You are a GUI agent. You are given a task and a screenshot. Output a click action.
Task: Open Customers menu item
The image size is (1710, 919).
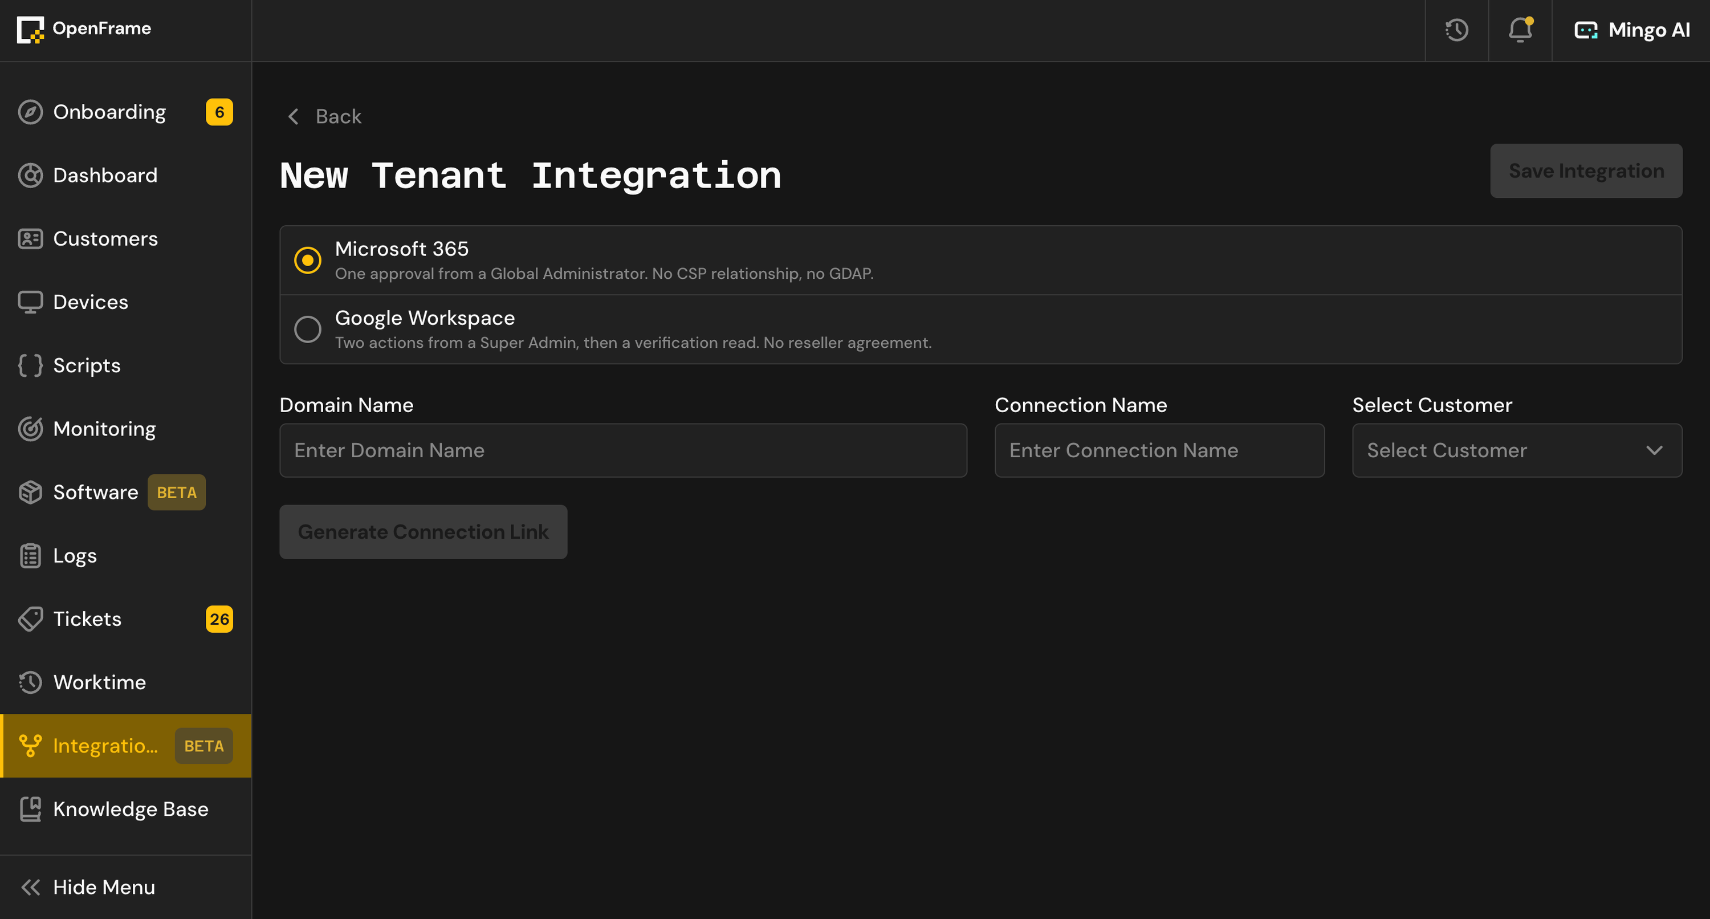[126, 238]
